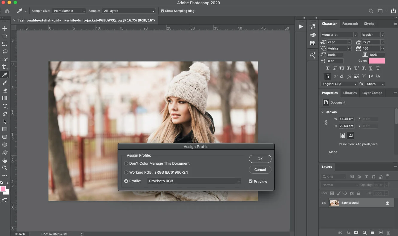The width and height of the screenshot is (398, 236).
Task: Choose the Pen tool
Action: (x=5, y=114)
